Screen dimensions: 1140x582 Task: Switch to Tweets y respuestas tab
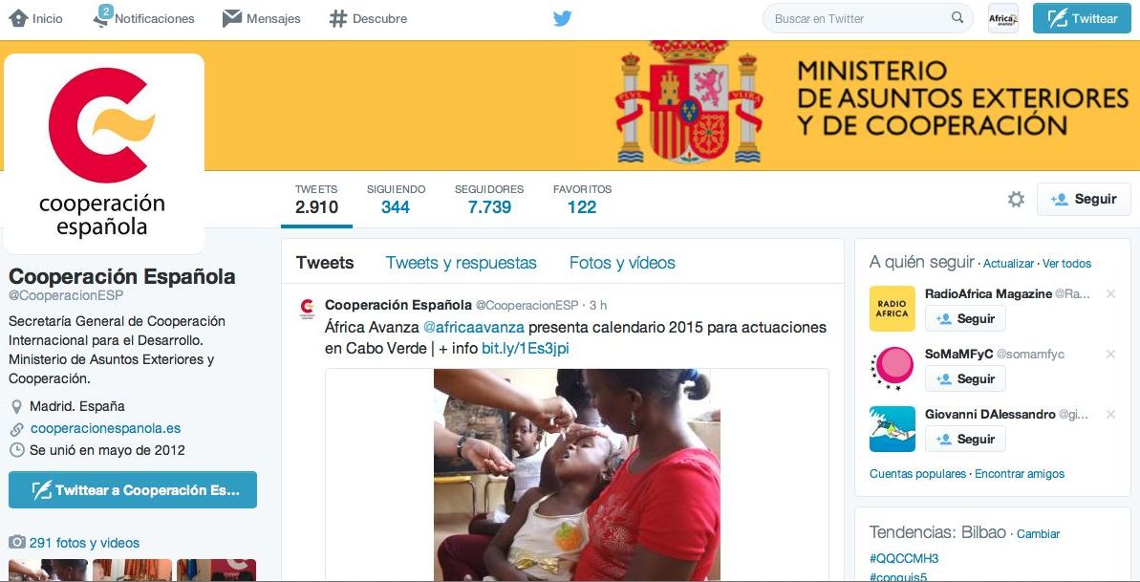pos(461,263)
